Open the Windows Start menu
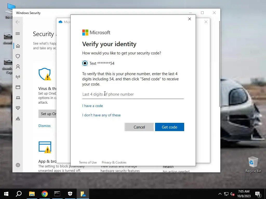 (6, 194)
